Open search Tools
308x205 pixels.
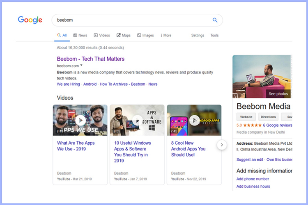(214, 35)
